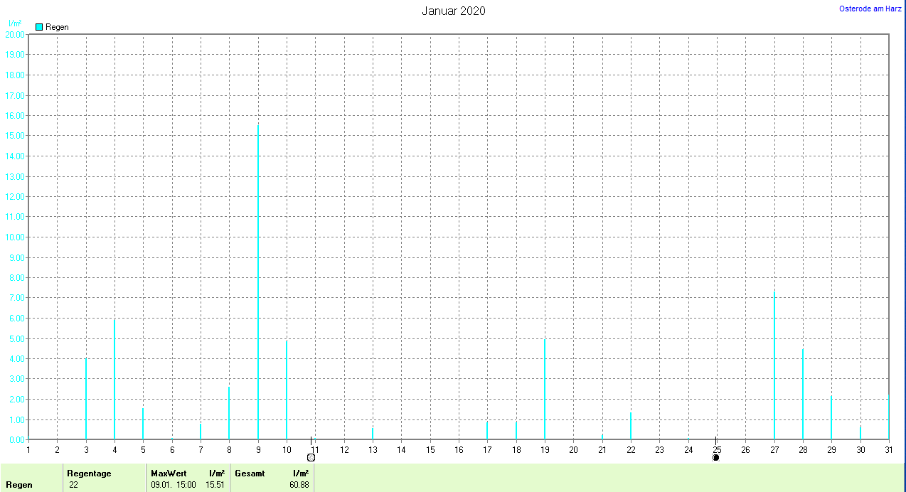Viewport: 906px width, 492px height.
Task: Click the Januar 2020 chart title
Action: 454,11
